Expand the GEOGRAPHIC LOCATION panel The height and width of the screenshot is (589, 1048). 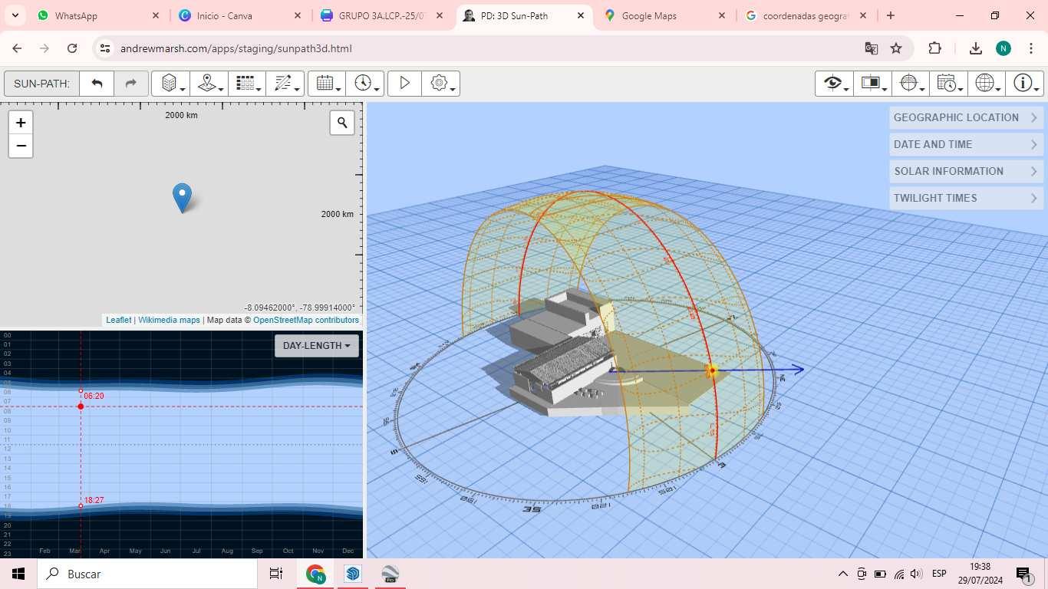tap(965, 117)
